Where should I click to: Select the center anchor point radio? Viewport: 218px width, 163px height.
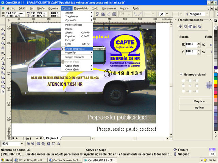(190, 86)
